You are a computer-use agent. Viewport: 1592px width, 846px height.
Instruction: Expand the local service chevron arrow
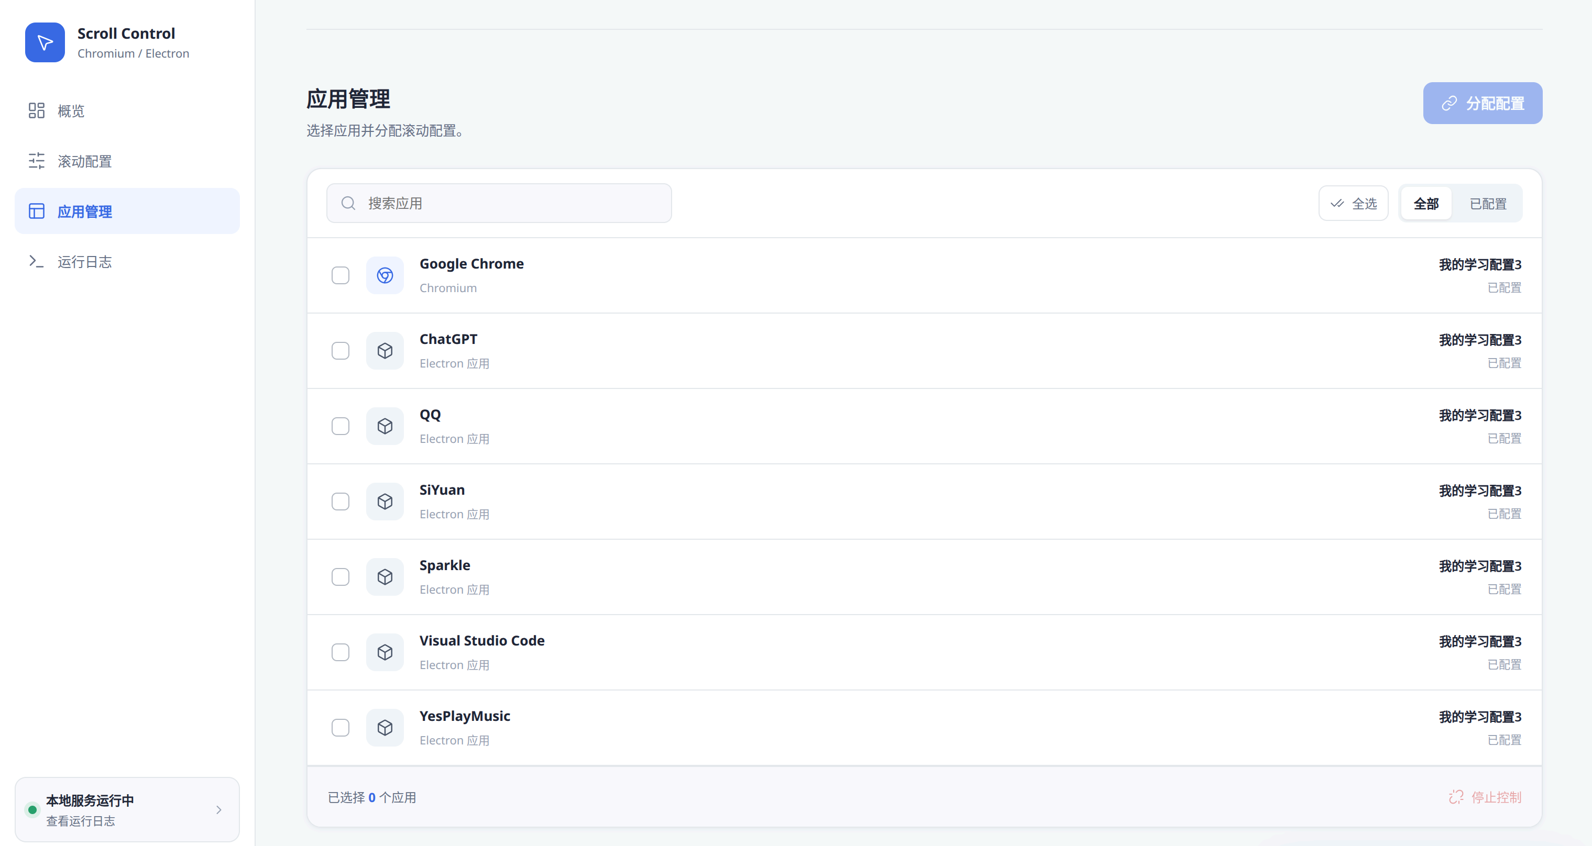[219, 809]
